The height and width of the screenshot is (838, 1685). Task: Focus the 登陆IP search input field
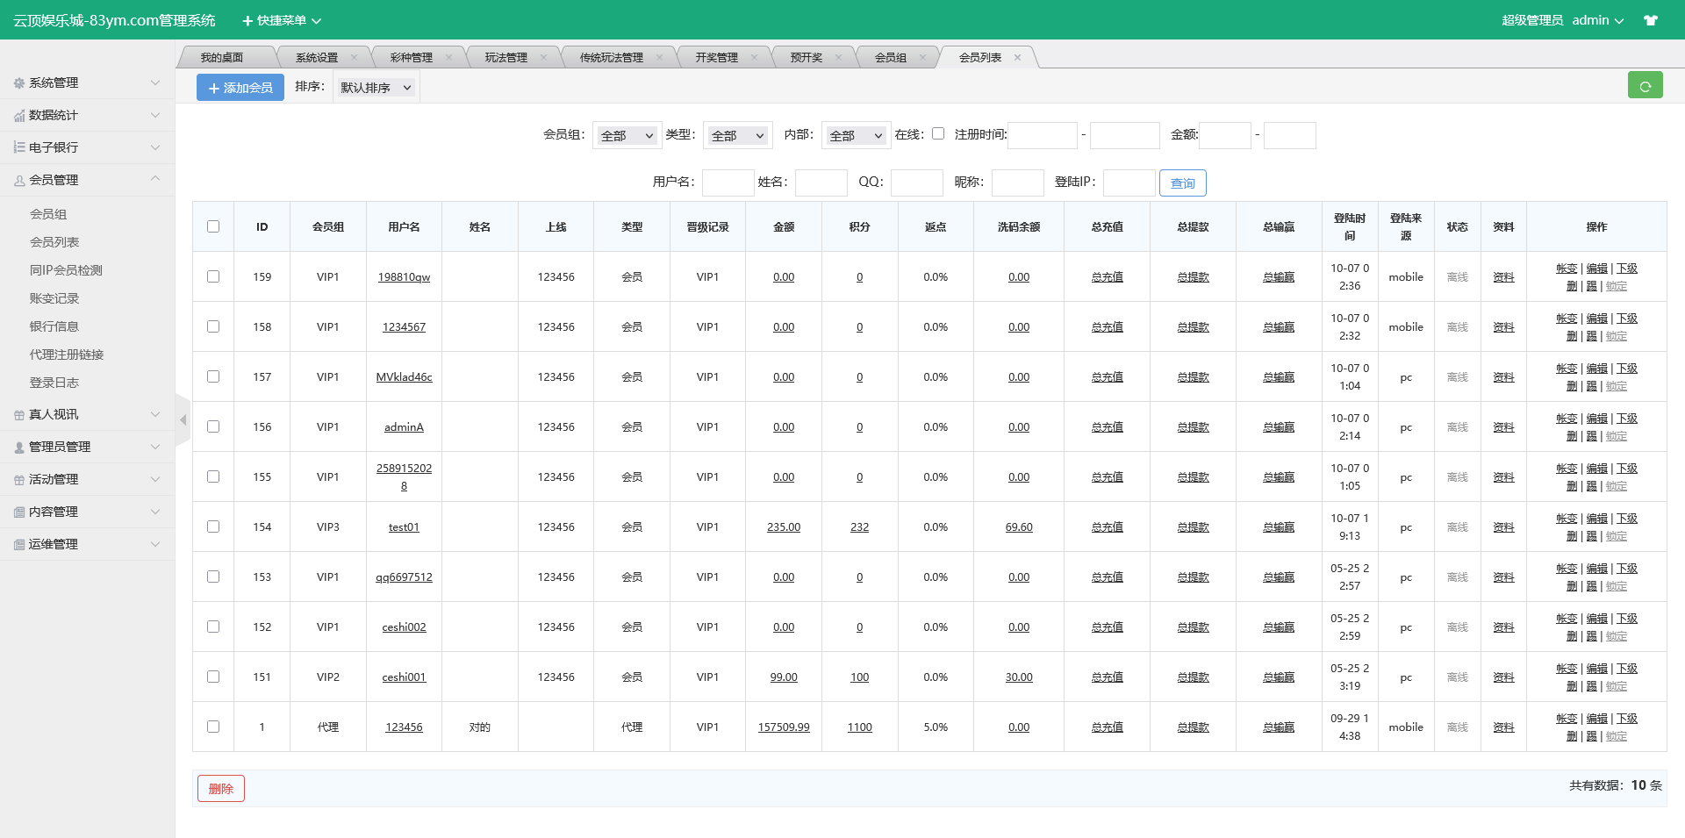(1129, 183)
